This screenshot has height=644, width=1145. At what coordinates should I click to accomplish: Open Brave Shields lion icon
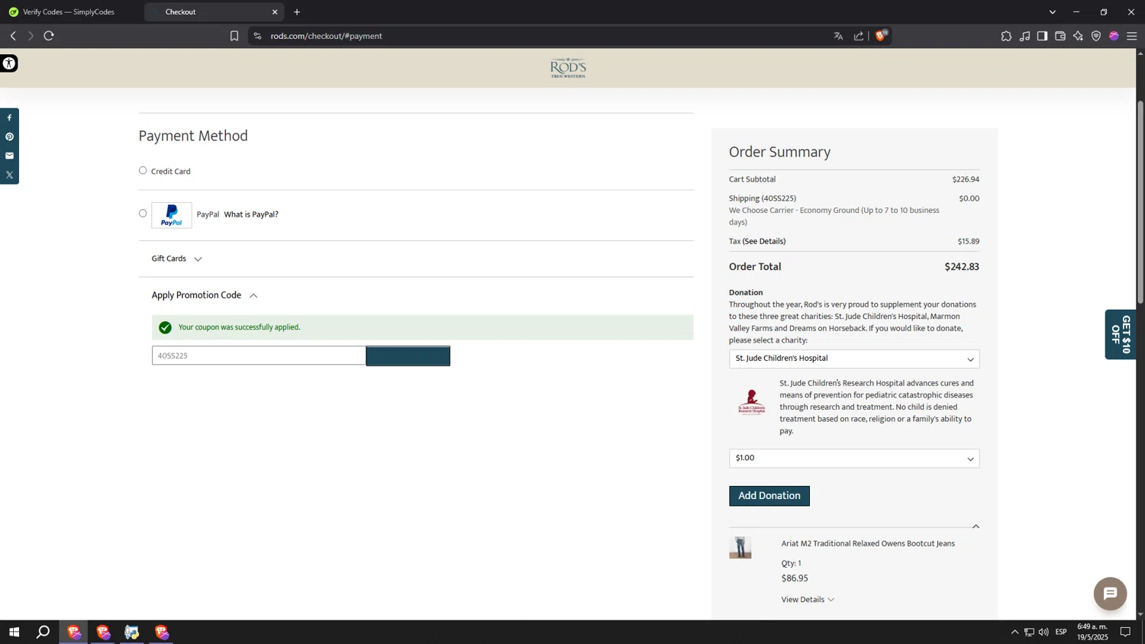[x=881, y=36]
